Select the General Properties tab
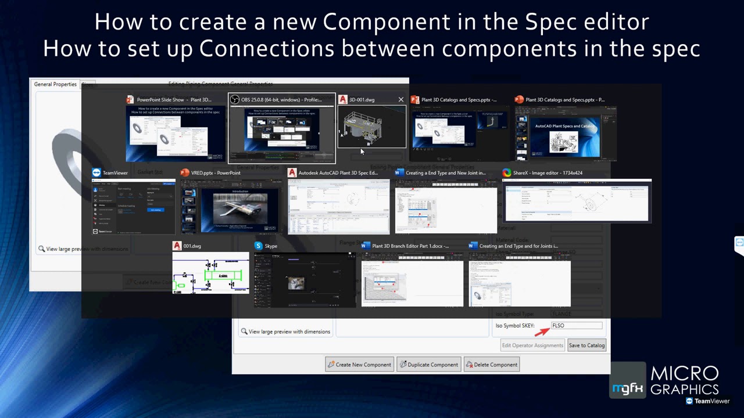The width and height of the screenshot is (744, 418). tap(55, 84)
